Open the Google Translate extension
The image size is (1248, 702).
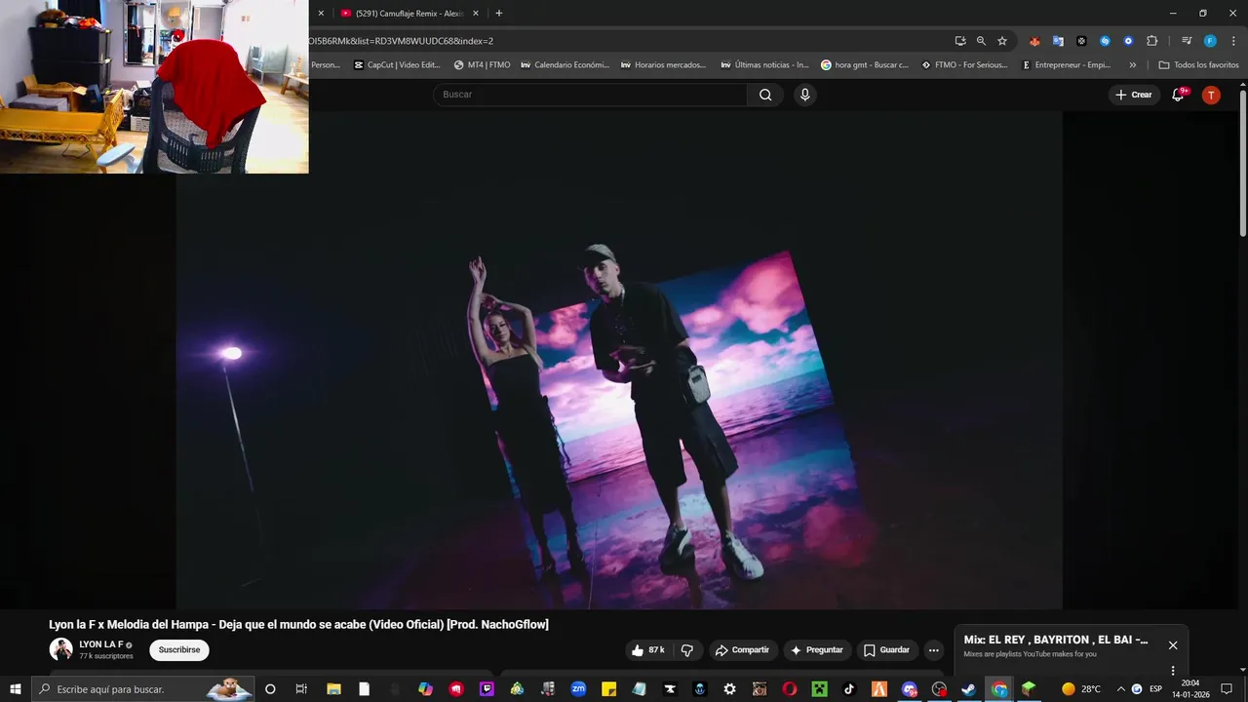[1058, 41]
